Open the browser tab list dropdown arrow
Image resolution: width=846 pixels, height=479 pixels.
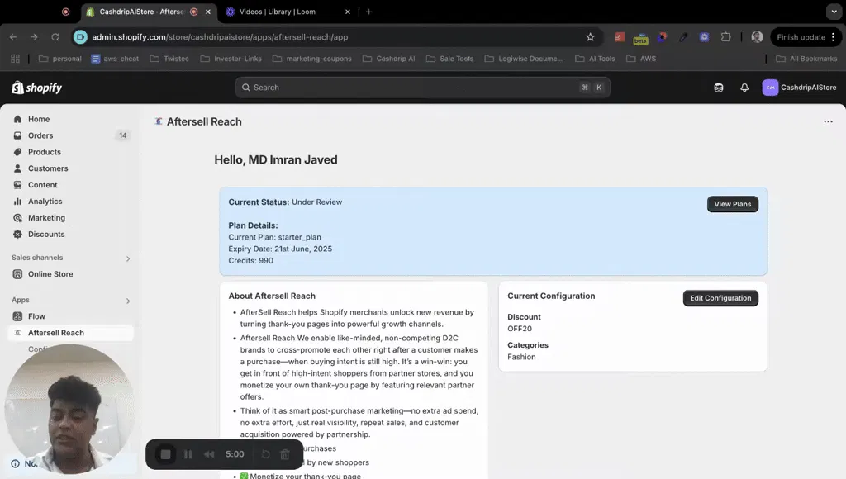tap(834, 12)
